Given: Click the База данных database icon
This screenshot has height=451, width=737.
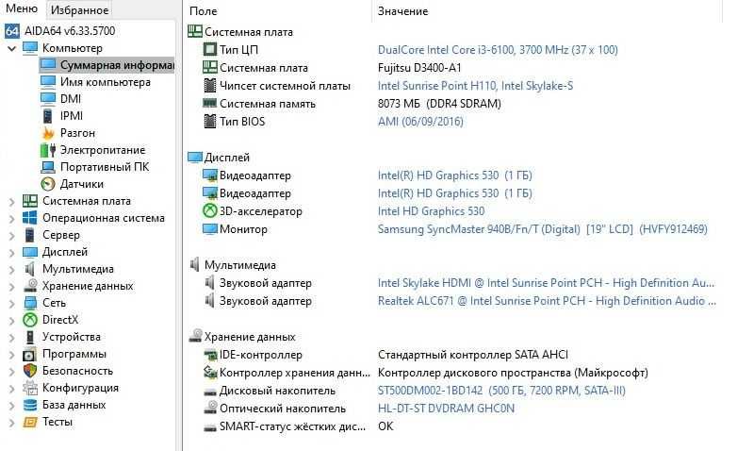Looking at the screenshot, I should pyautogui.click(x=30, y=405).
